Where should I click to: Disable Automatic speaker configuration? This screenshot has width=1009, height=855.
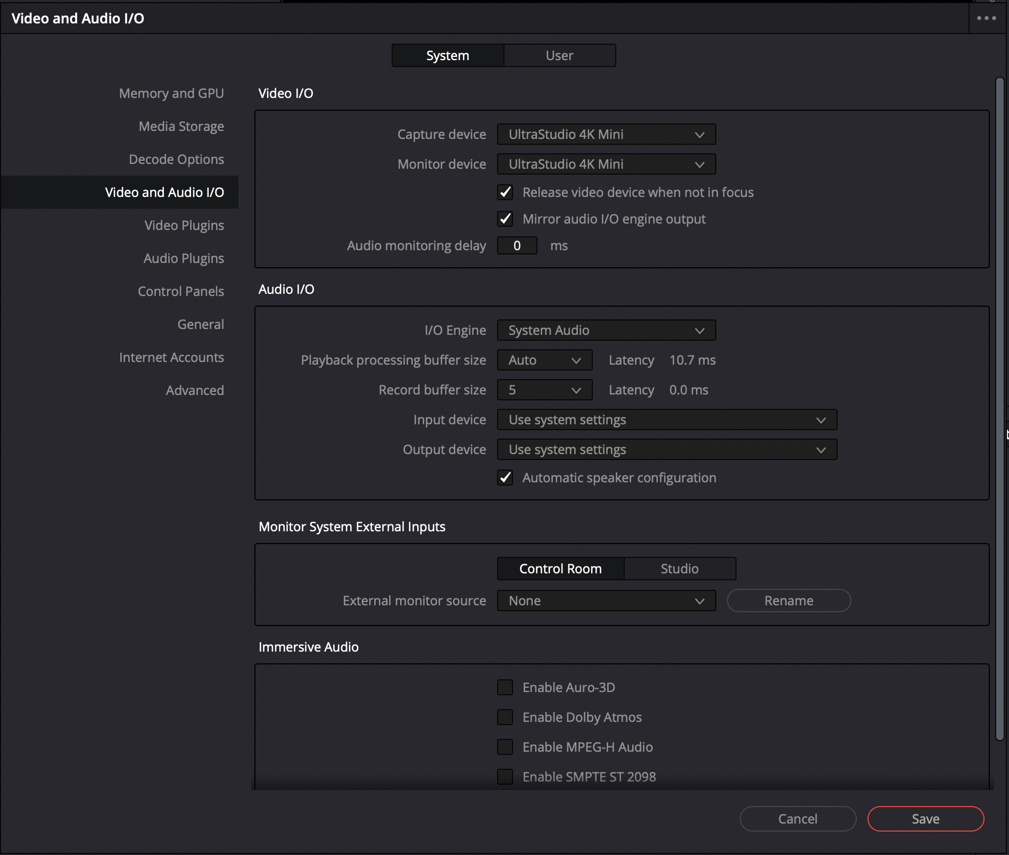(x=505, y=478)
